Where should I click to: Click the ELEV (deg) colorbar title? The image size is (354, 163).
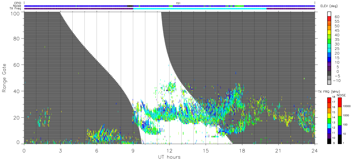coord(329,6)
